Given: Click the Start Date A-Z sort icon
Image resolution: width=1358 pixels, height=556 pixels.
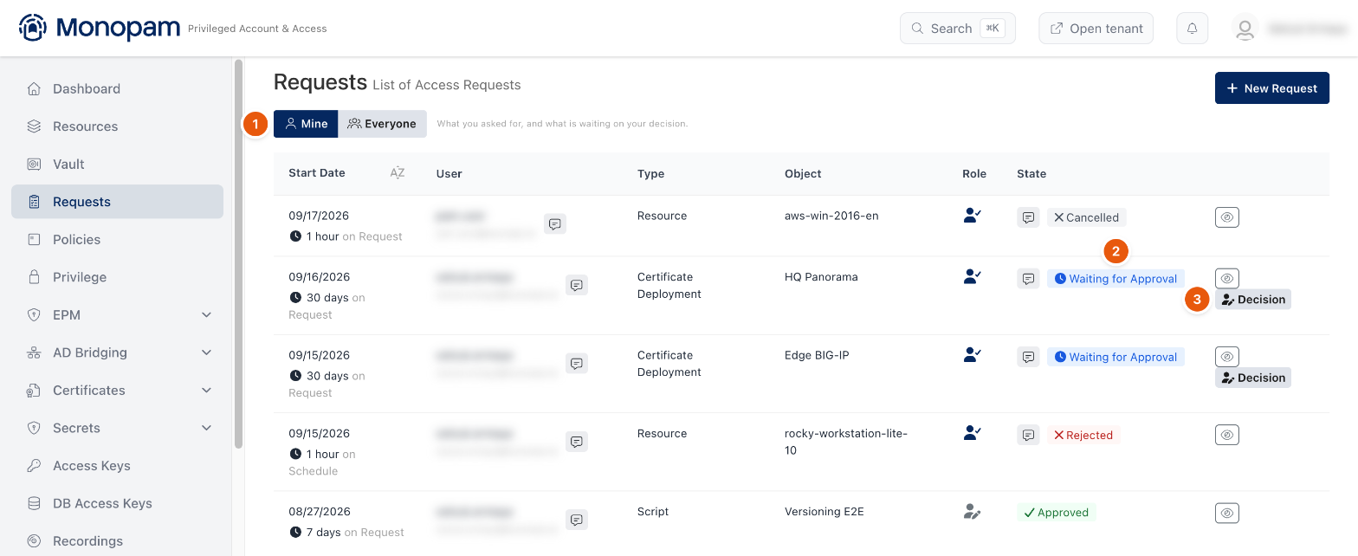Looking at the screenshot, I should [398, 173].
